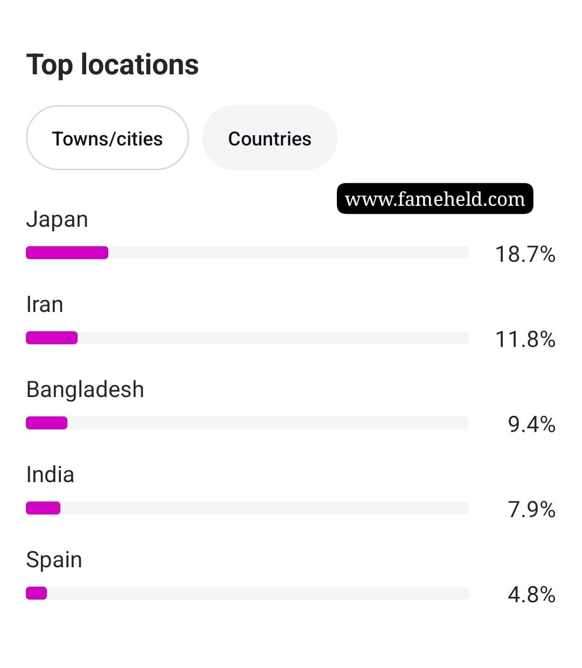Click the 18.7% value for Japan

[525, 254]
